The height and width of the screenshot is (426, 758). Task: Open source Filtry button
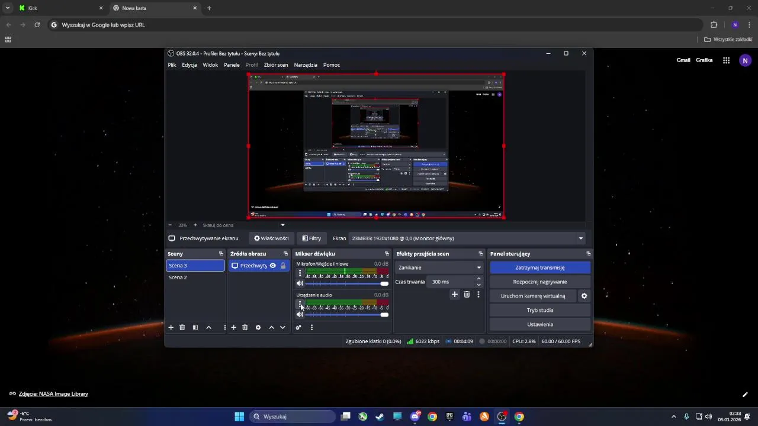(311, 238)
